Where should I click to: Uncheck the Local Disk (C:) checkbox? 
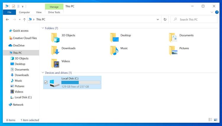[46, 82]
